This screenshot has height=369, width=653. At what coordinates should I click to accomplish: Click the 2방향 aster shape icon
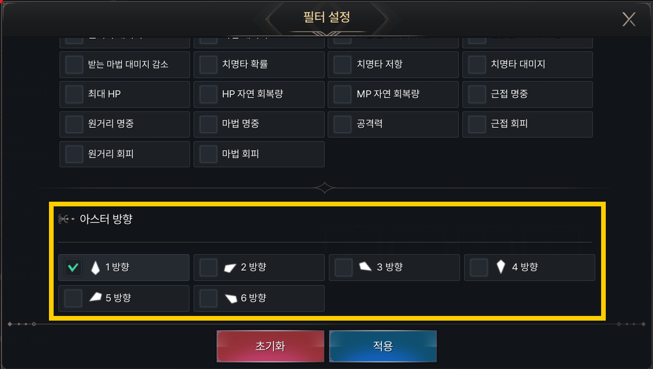(x=230, y=268)
